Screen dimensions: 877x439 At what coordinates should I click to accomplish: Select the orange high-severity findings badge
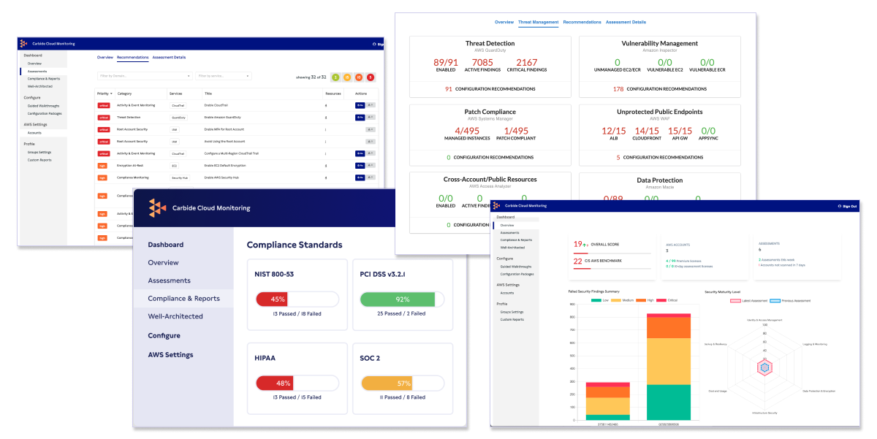point(359,77)
